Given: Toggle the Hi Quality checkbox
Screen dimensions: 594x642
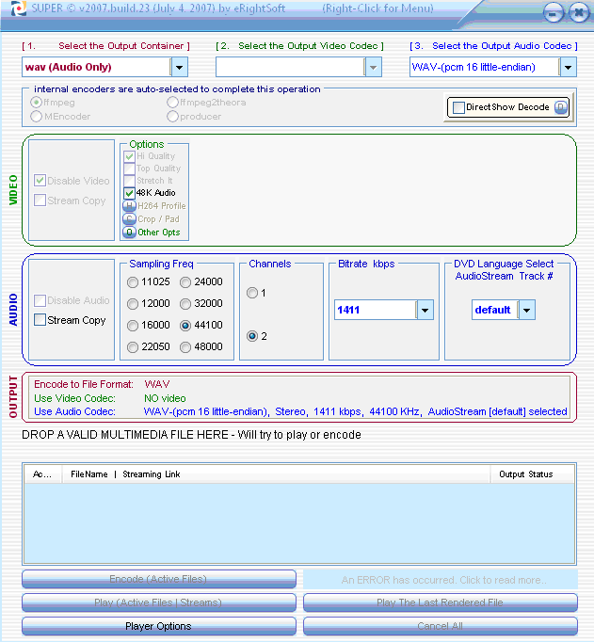Looking at the screenshot, I should point(129,156).
